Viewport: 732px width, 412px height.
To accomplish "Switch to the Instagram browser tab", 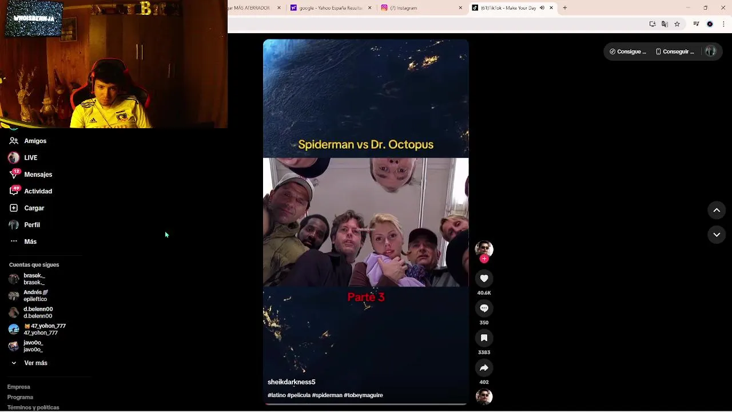I will tap(421, 8).
